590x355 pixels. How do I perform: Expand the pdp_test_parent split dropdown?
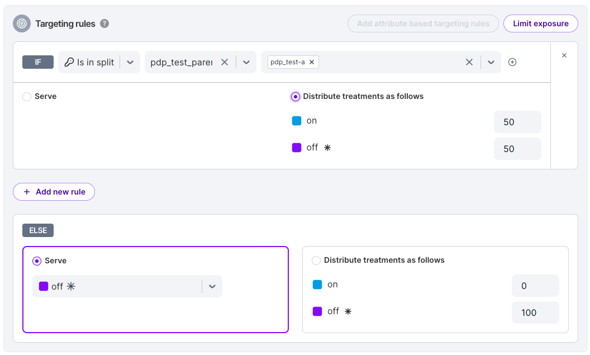pos(246,62)
